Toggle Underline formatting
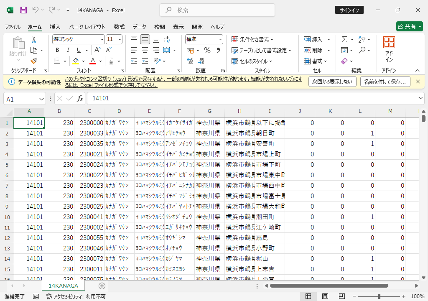 pyautogui.click(x=79, y=50)
